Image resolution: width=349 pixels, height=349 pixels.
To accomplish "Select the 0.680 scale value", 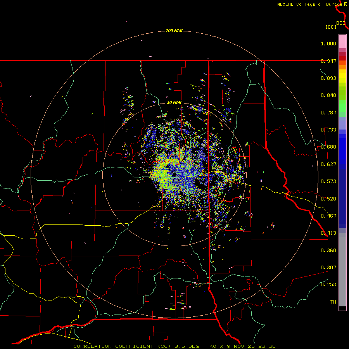I will tap(328, 147).
